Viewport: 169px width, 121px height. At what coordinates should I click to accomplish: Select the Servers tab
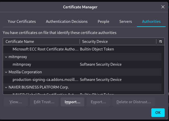pyautogui.click(x=126, y=22)
